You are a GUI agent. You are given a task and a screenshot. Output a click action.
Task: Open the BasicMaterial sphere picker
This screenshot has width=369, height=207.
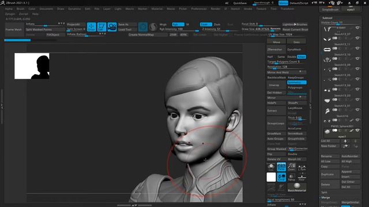click(x=297, y=187)
